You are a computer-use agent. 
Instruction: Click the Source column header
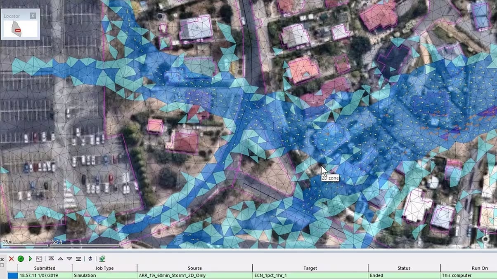point(194,268)
